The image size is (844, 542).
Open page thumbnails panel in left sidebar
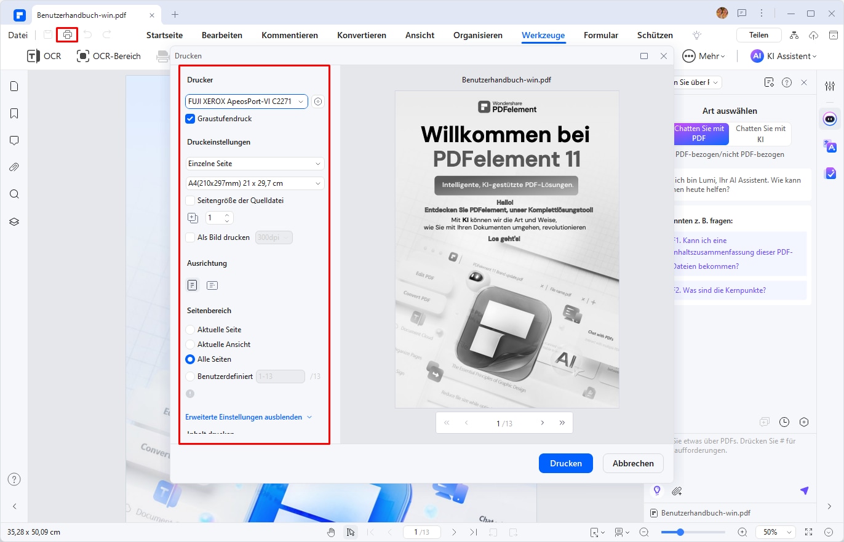point(14,86)
